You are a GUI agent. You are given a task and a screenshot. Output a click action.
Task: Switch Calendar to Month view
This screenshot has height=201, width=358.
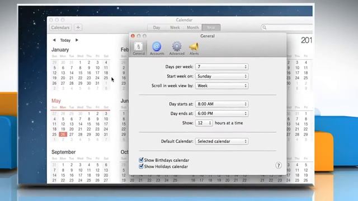point(192,27)
